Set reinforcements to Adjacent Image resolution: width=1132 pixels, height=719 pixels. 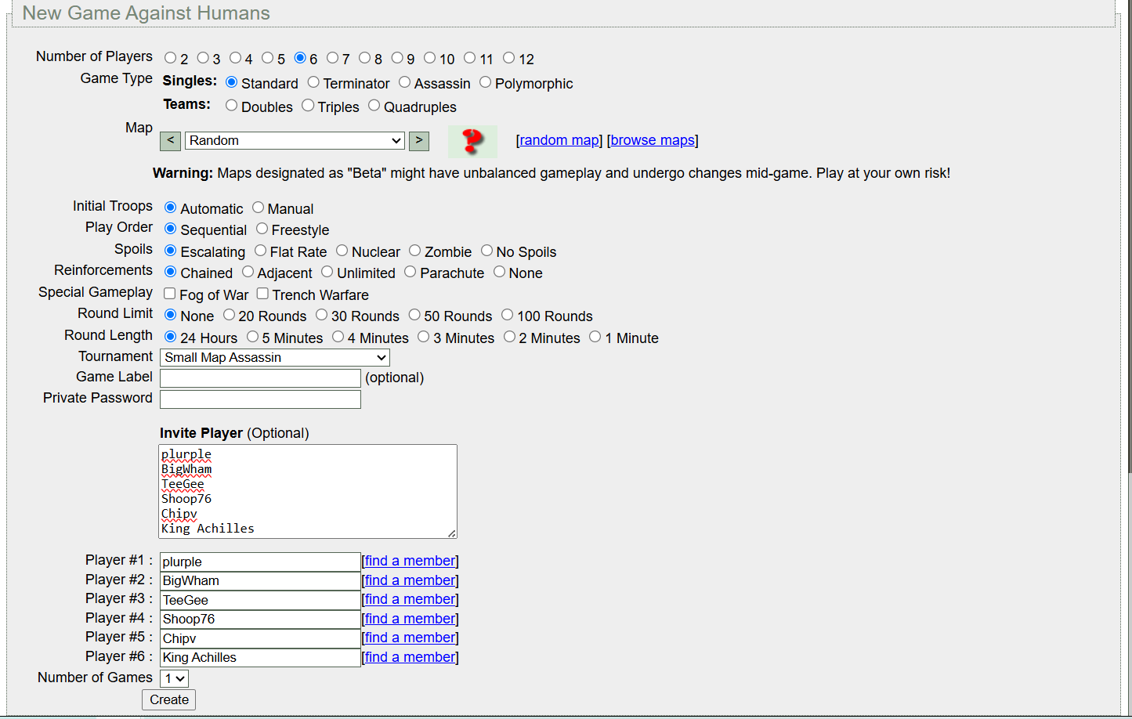click(x=248, y=272)
